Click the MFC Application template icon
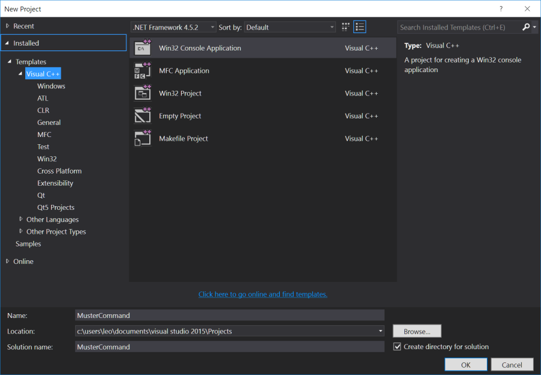The width and height of the screenshot is (541, 375). pyautogui.click(x=143, y=70)
